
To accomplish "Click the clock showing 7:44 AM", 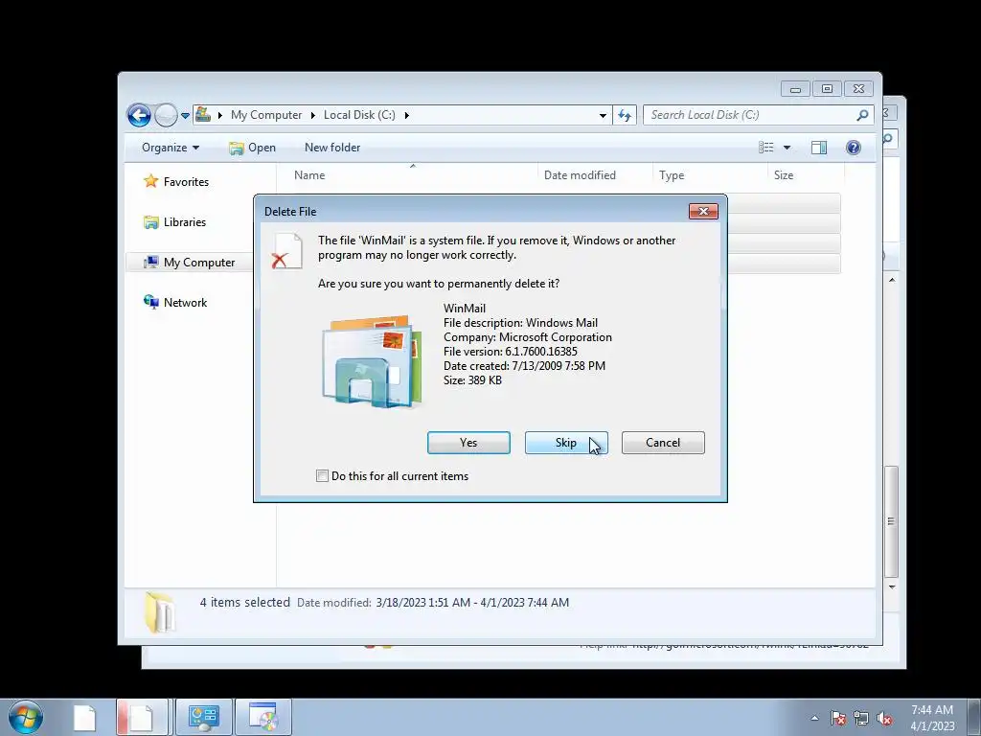I will [932, 718].
